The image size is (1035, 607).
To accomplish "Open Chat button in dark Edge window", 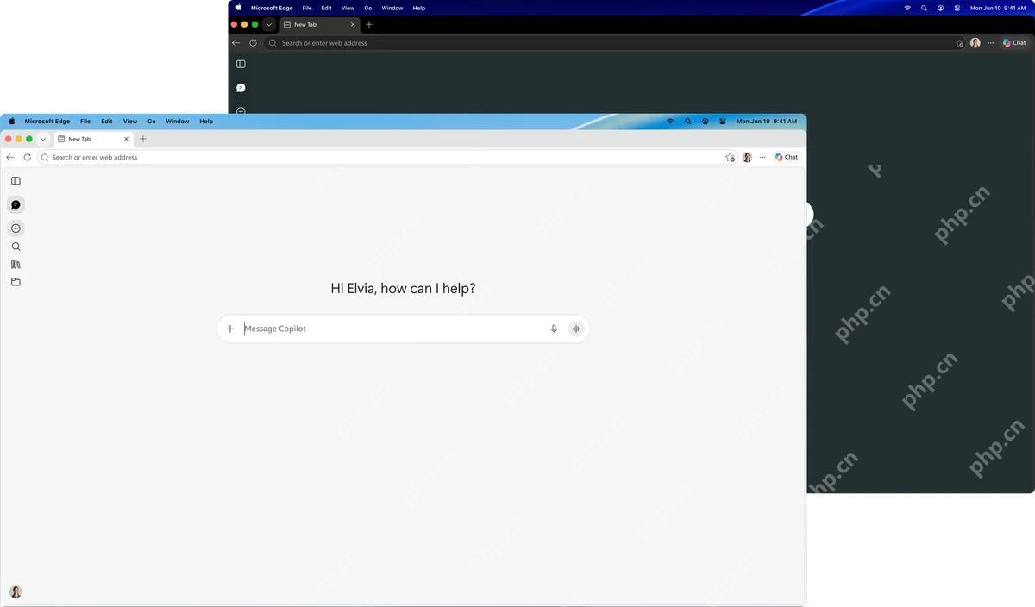I will [x=1014, y=42].
